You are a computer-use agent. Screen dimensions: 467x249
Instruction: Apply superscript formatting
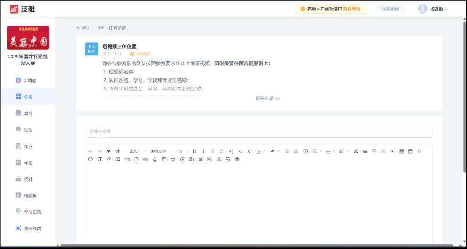[249, 151]
